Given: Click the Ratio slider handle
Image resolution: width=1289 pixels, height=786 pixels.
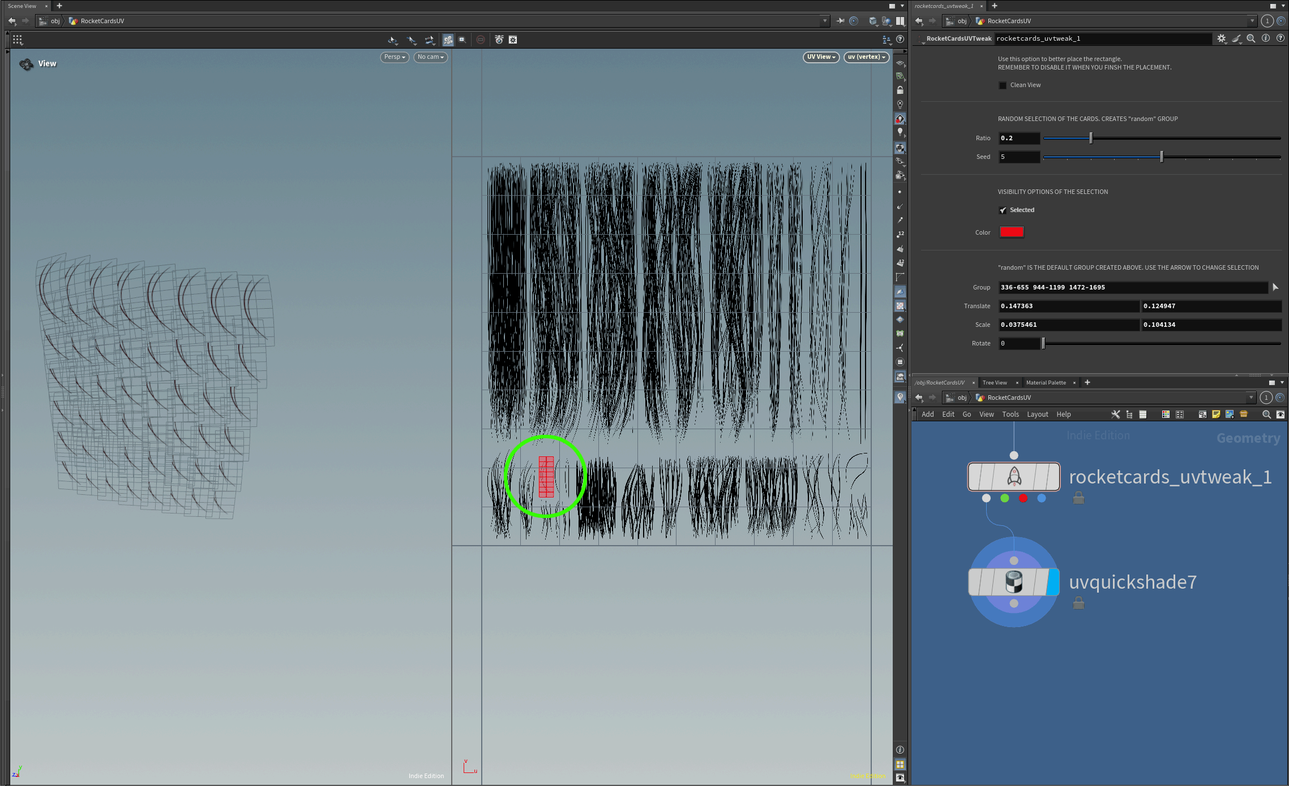Looking at the screenshot, I should click(1091, 138).
